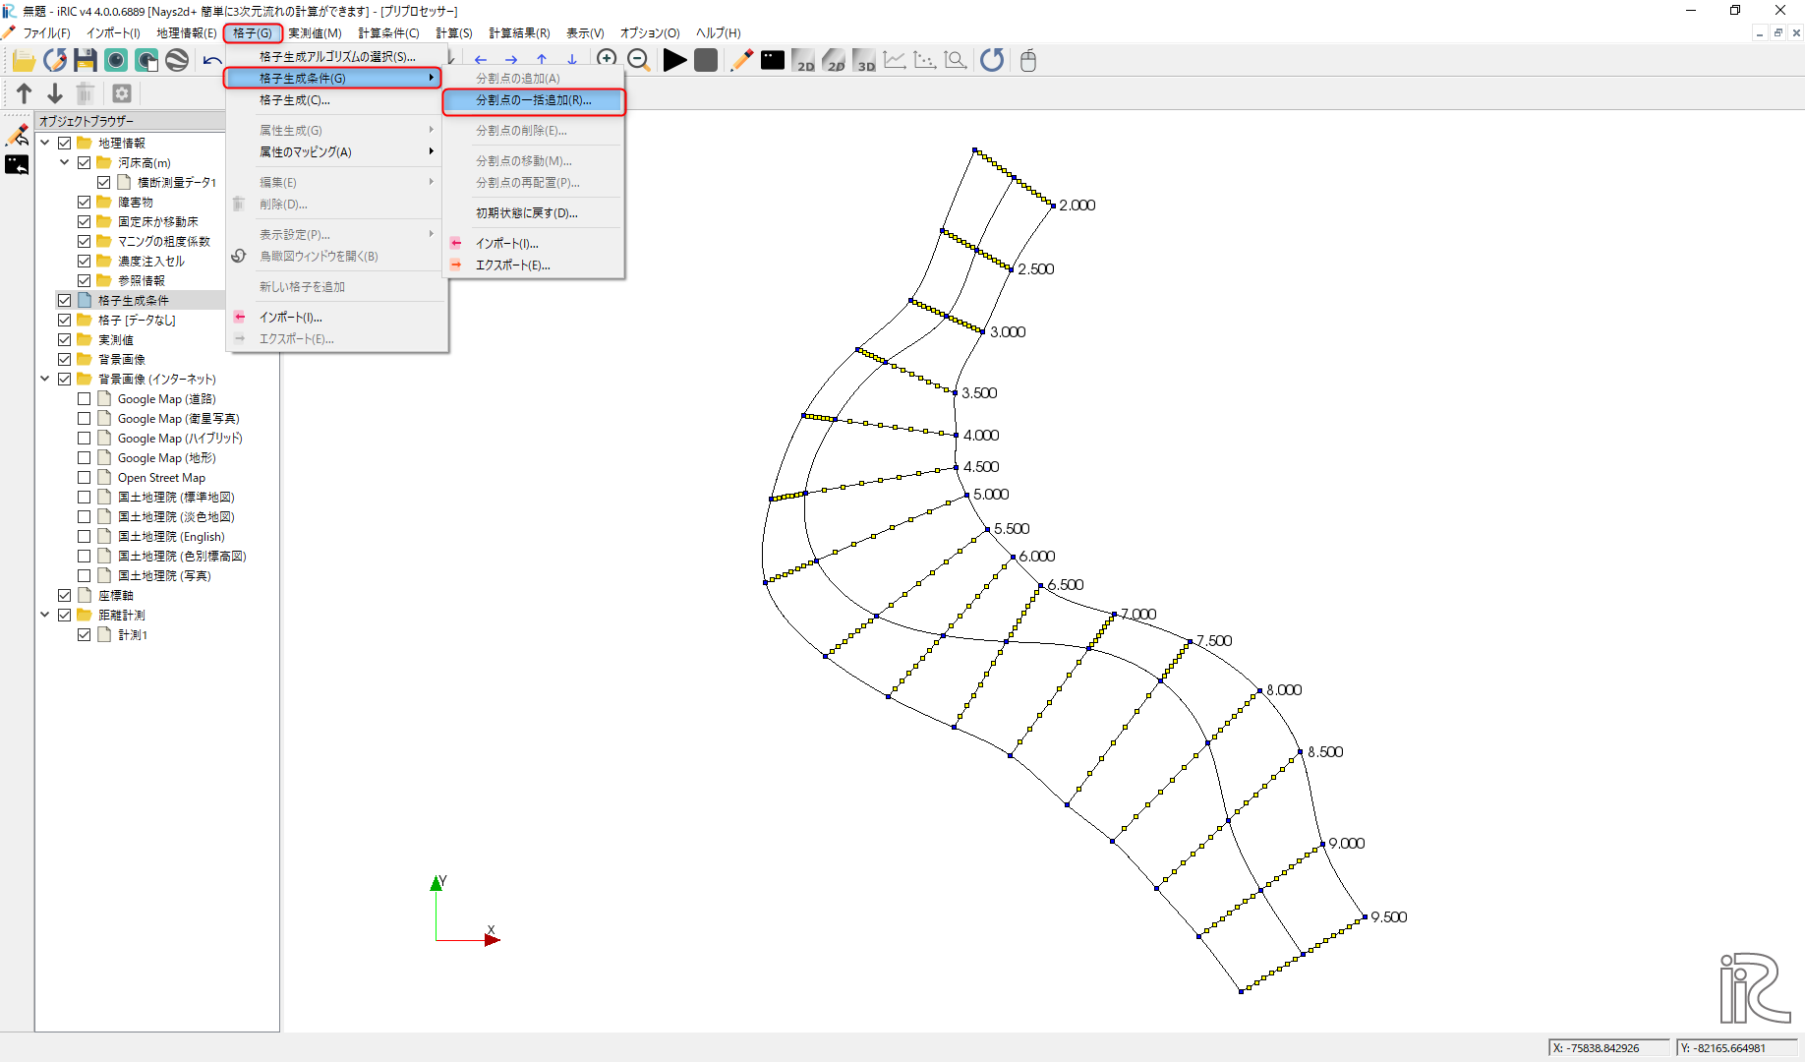Click the Open file folder icon
1805x1062 pixels.
(24, 61)
